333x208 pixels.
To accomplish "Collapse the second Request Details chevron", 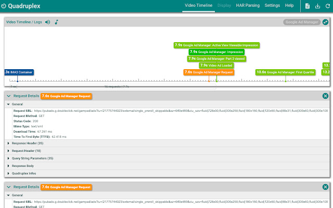I will coord(9,187).
